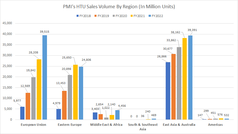Screen dimensions: 238x134
Task: Click the 19,842 data label
Action: 31,70
